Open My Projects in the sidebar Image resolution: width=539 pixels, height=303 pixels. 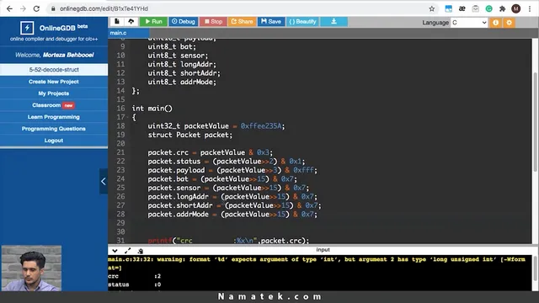pyautogui.click(x=54, y=93)
